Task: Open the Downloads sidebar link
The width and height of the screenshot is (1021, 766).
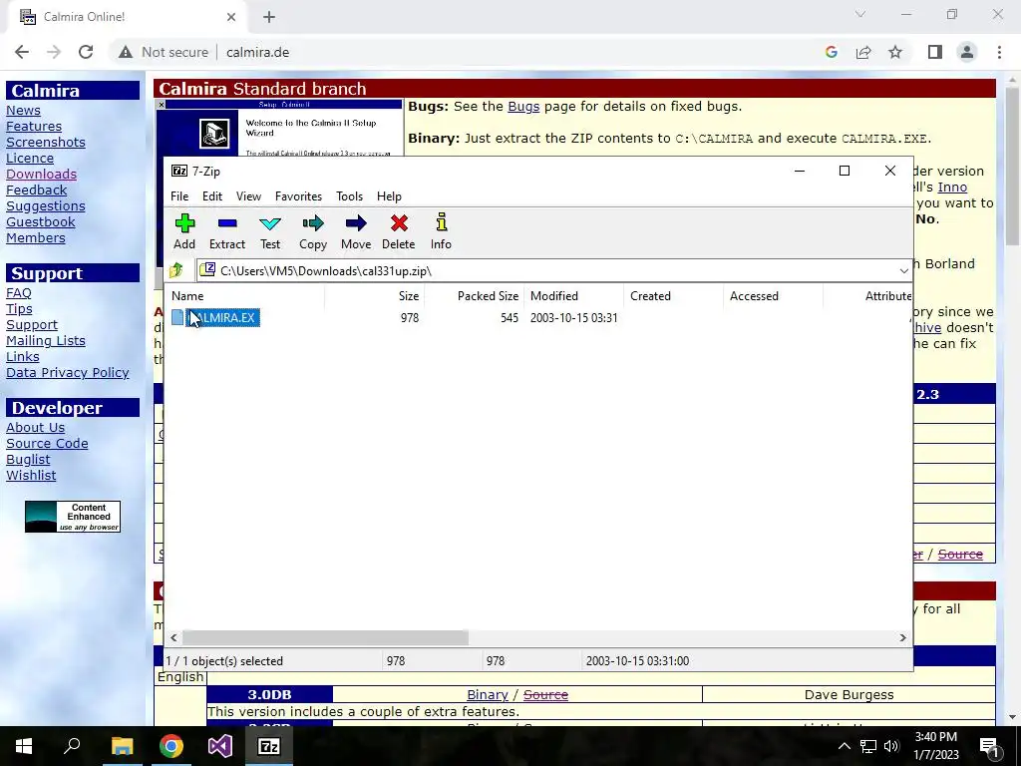Action: click(x=41, y=174)
